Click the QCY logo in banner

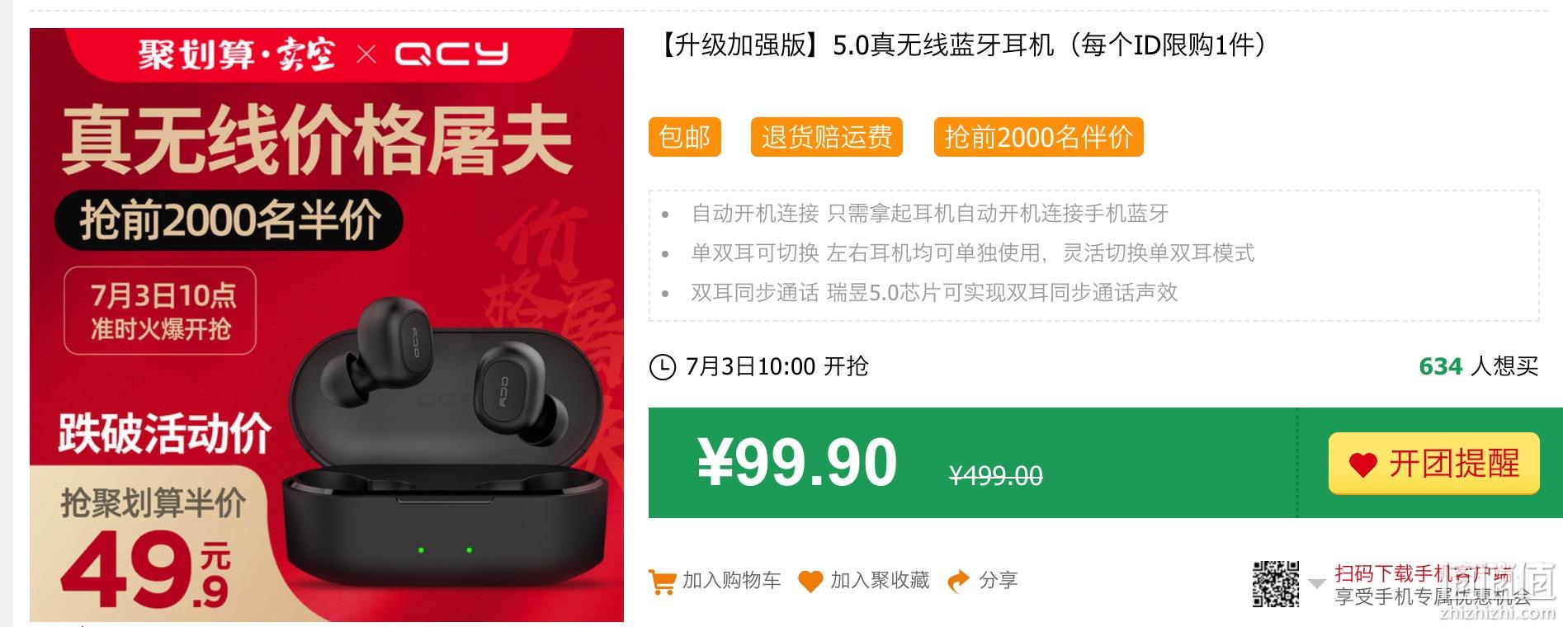pyautogui.click(x=451, y=54)
